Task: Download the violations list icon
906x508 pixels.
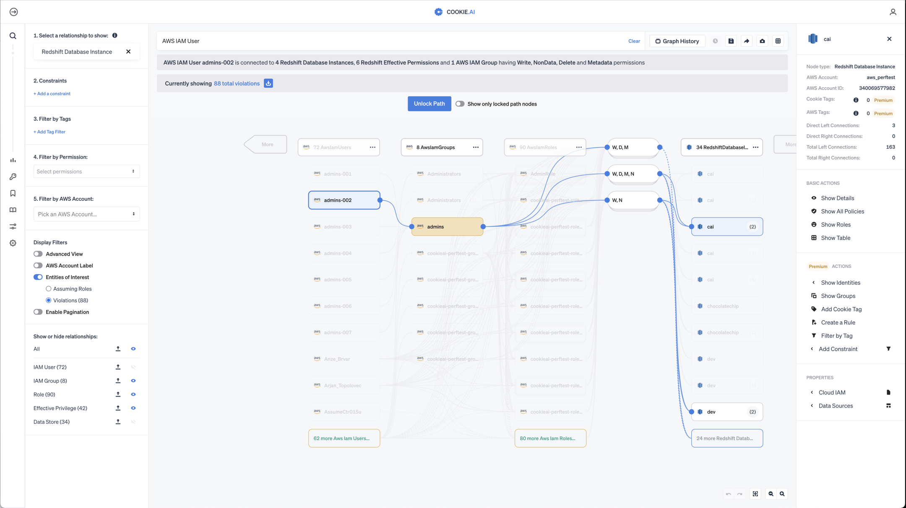Action: (x=268, y=83)
